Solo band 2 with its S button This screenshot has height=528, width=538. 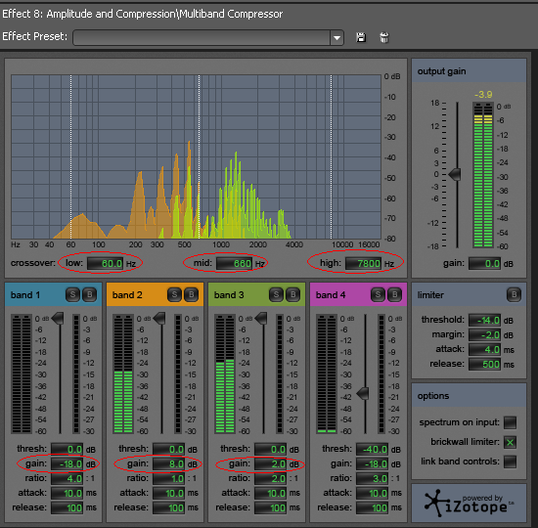(174, 294)
